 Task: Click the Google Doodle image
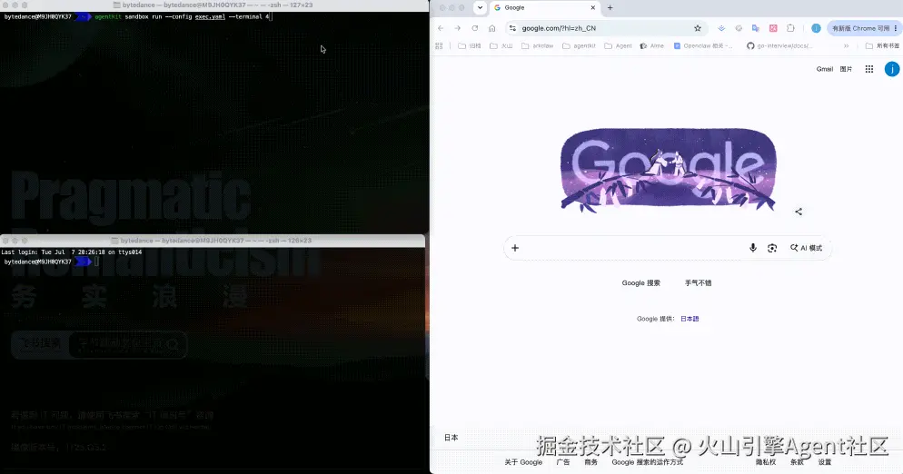tap(668, 170)
